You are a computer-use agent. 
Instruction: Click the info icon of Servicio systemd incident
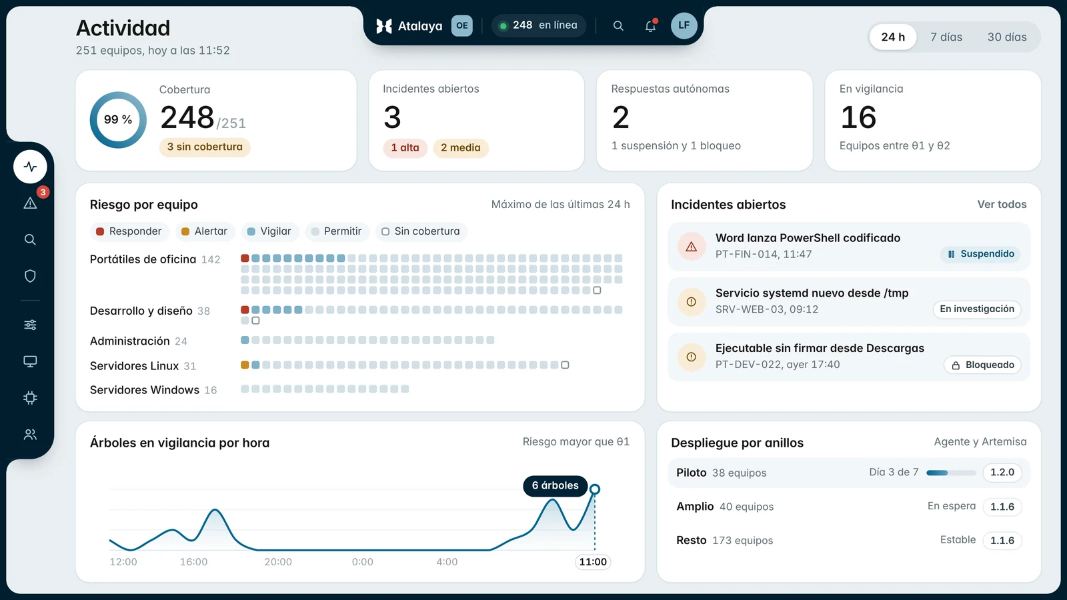[x=692, y=302]
